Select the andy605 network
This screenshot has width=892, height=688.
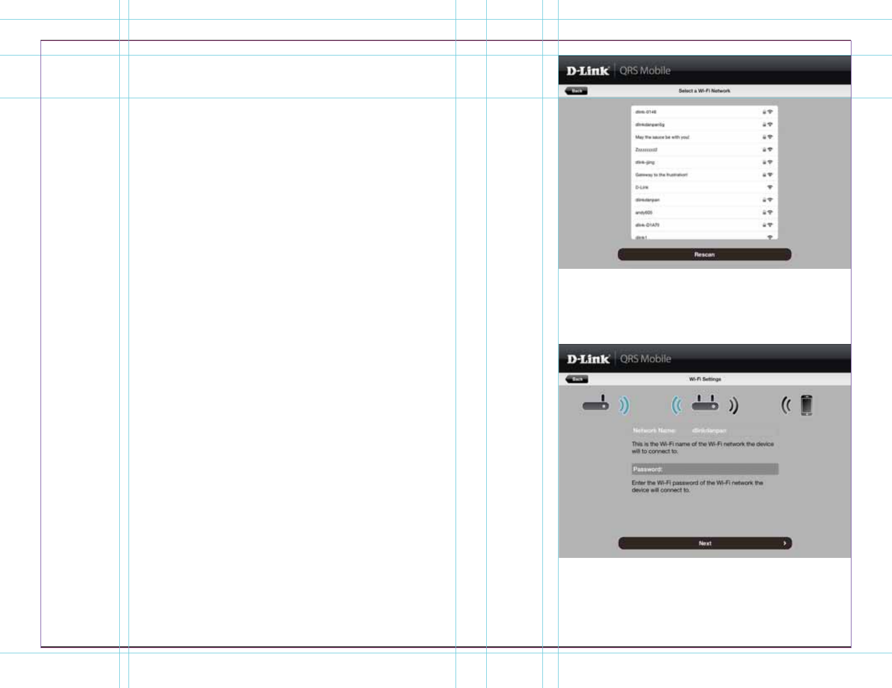click(x=704, y=213)
